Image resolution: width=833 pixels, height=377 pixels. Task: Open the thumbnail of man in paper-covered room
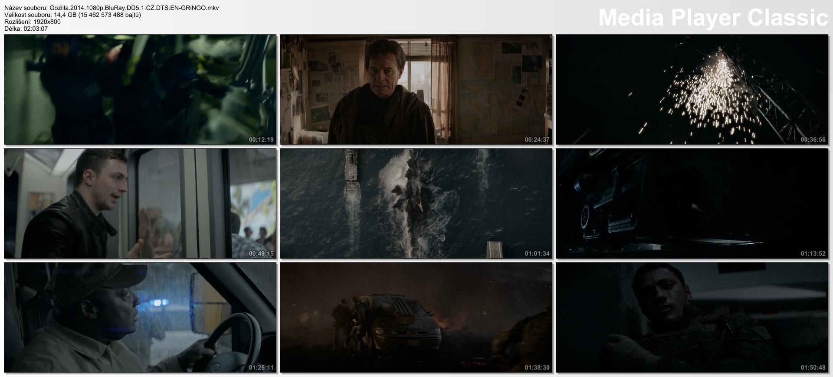[x=416, y=89]
